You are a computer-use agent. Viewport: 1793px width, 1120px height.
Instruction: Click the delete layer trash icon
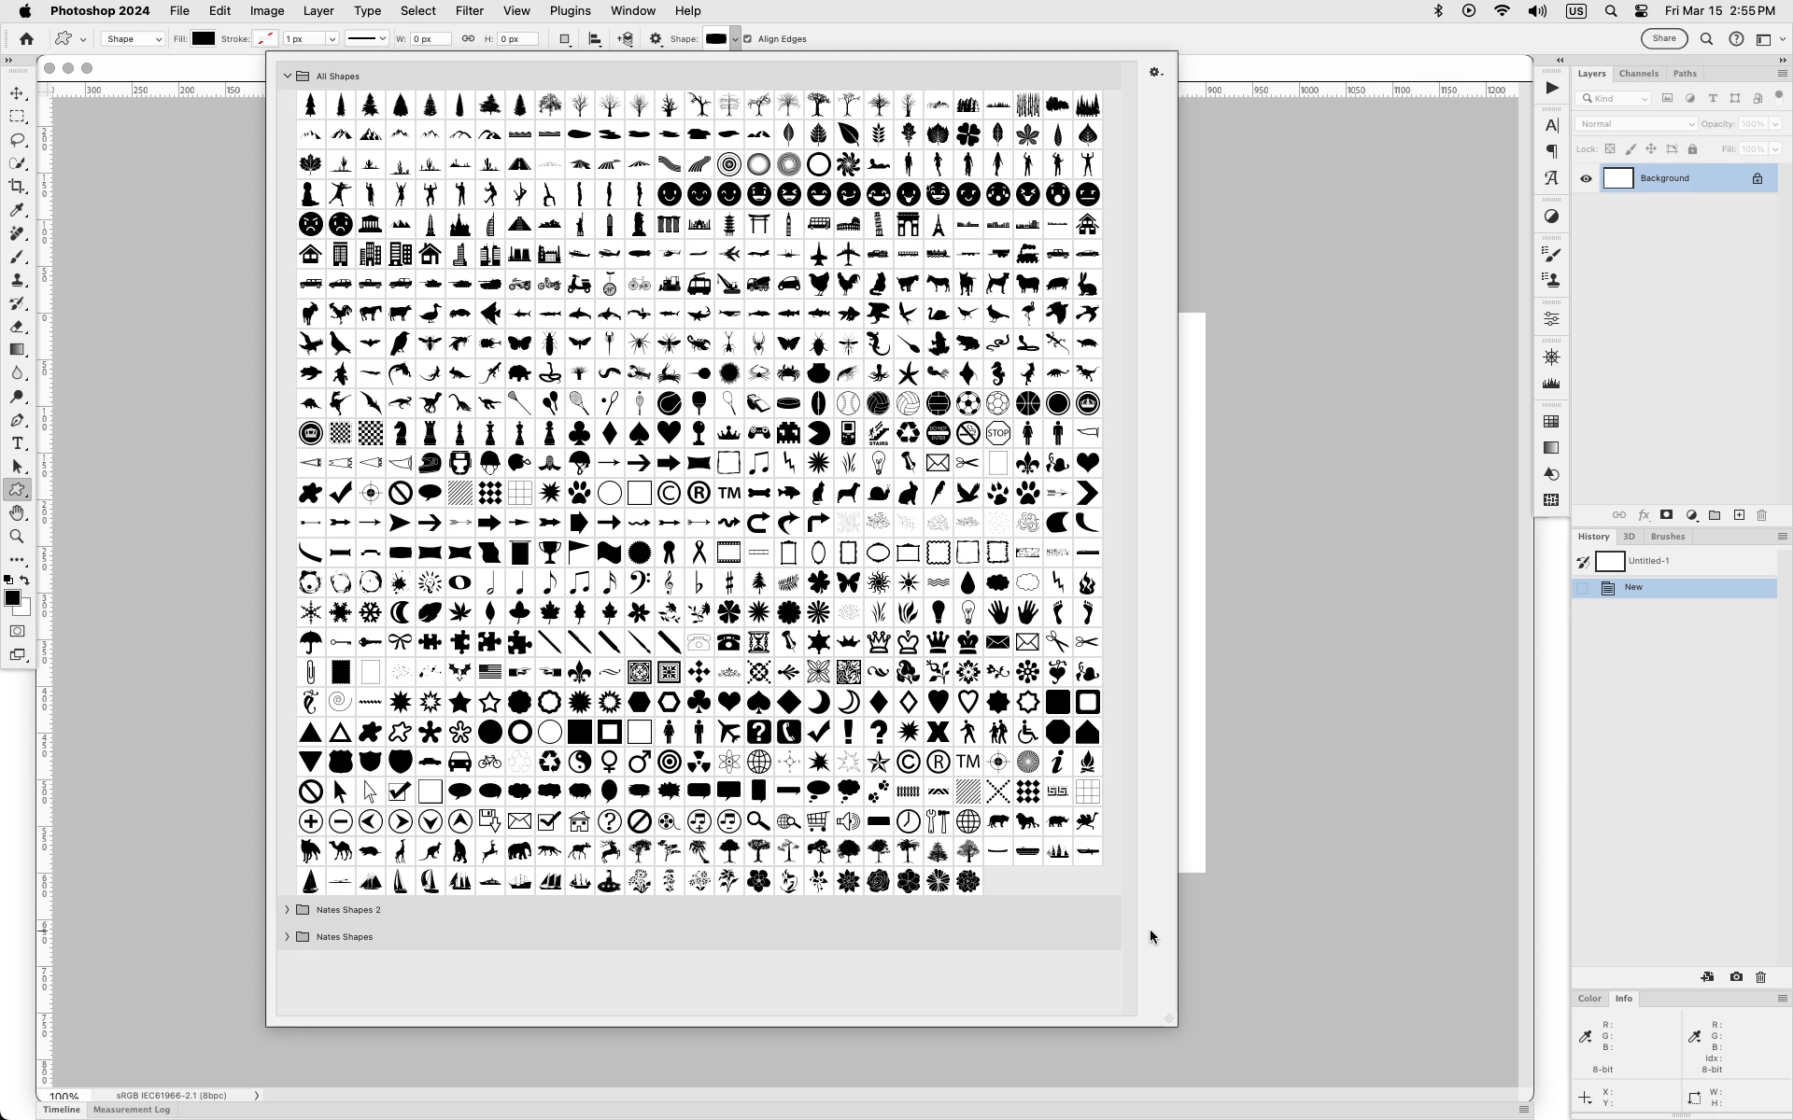click(1762, 515)
